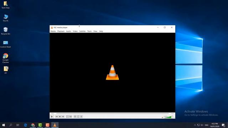This screenshot has width=228, height=128.
Task: Mute audio using speaker icon
Action: [x=162, y=117]
